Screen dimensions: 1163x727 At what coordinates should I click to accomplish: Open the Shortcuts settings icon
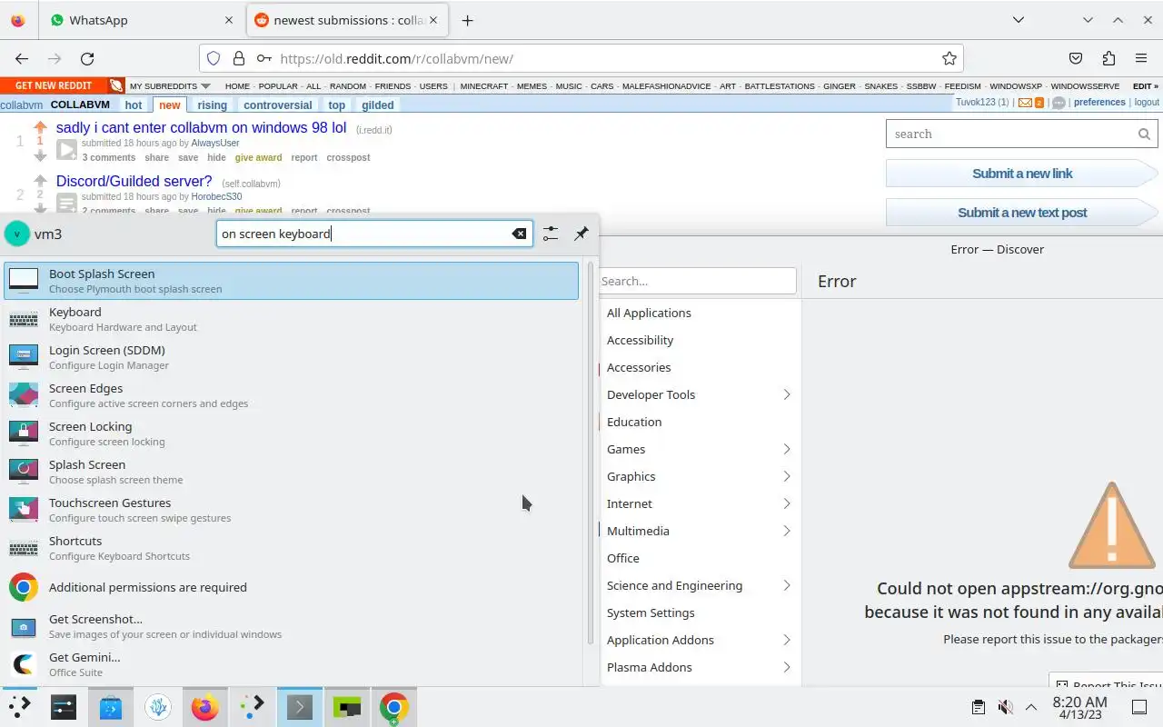pyautogui.click(x=24, y=548)
